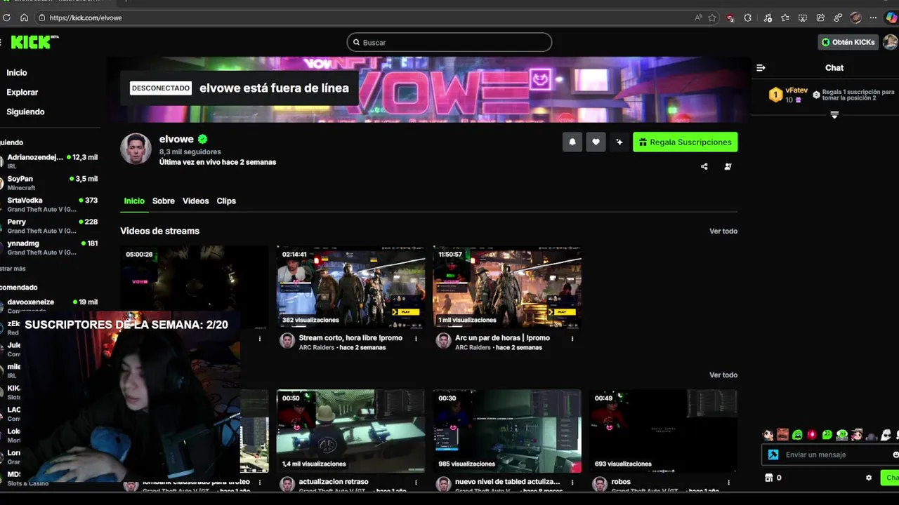Click Ver todo for Videos de streams
Image resolution: width=899 pixels, height=505 pixels.
(723, 231)
